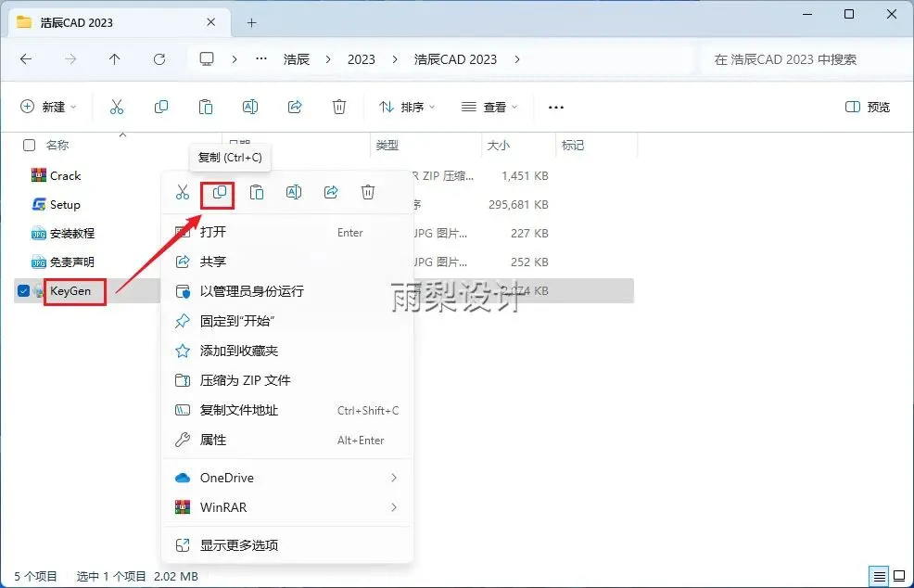Sort by the 类型 column header
The width and height of the screenshot is (914, 588).
tap(387, 146)
